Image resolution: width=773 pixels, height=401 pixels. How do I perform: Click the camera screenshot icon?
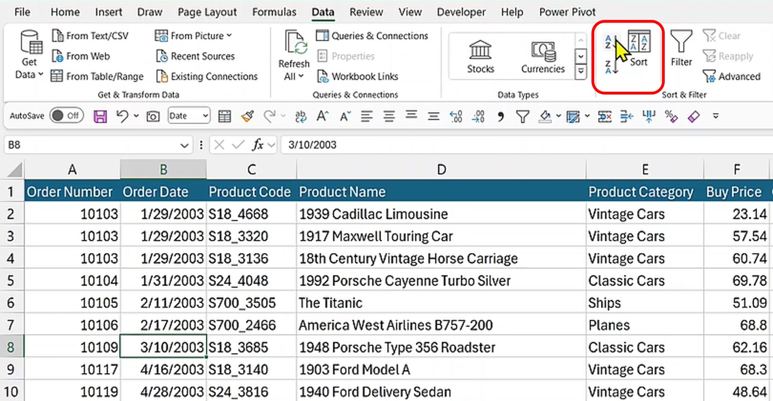coord(153,116)
